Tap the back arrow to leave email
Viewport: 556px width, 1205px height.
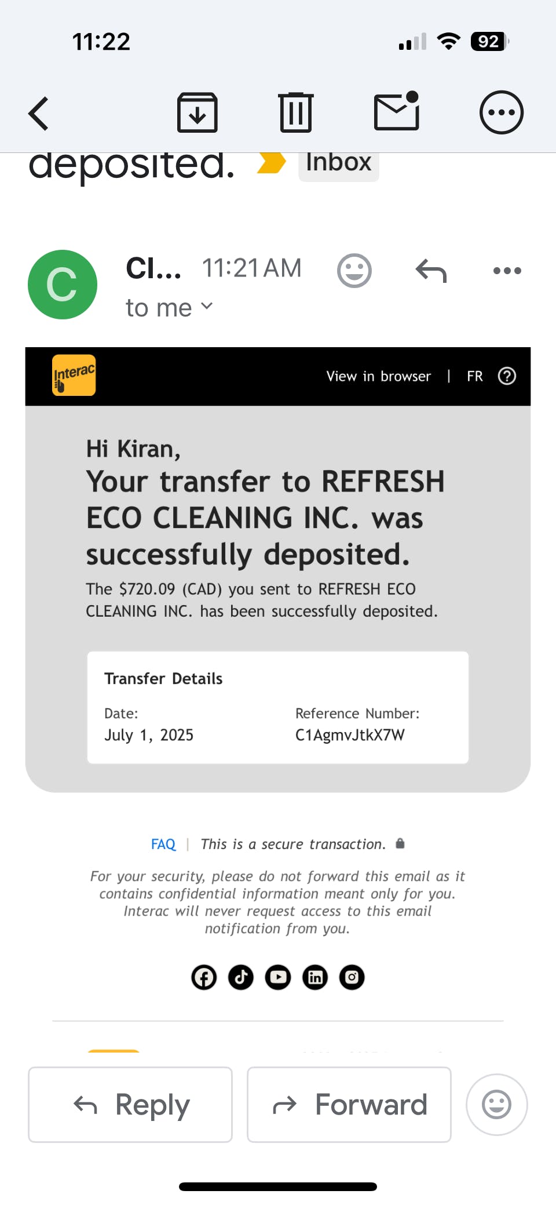(39, 113)
